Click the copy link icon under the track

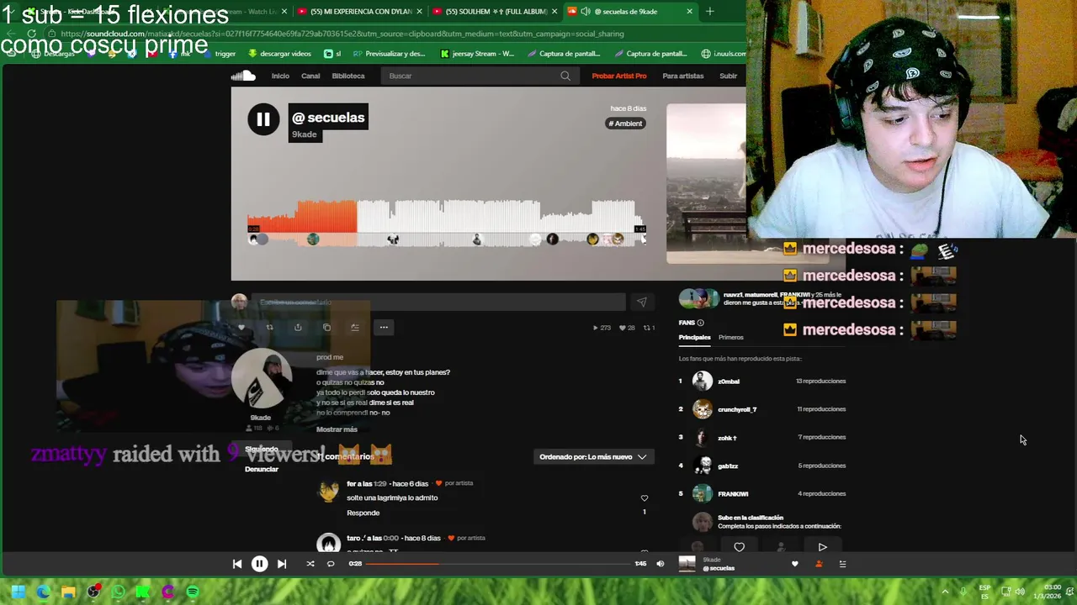(x=326, y=327)
